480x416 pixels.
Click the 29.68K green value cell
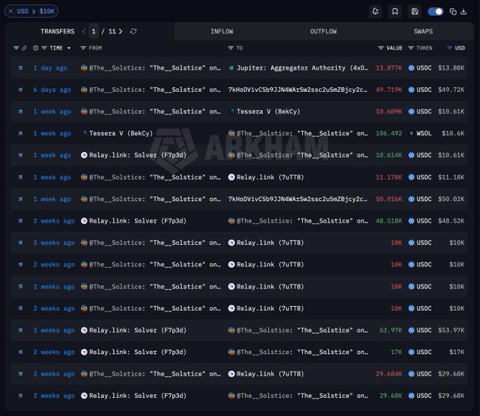click(x=390, y=396)
